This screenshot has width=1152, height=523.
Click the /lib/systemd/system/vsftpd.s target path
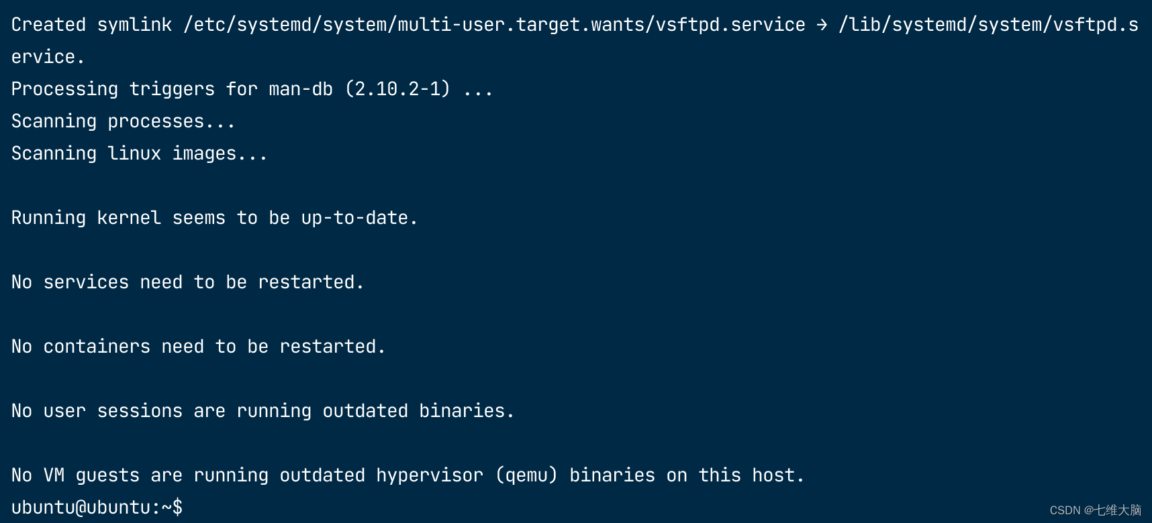(x=988, y=25)
